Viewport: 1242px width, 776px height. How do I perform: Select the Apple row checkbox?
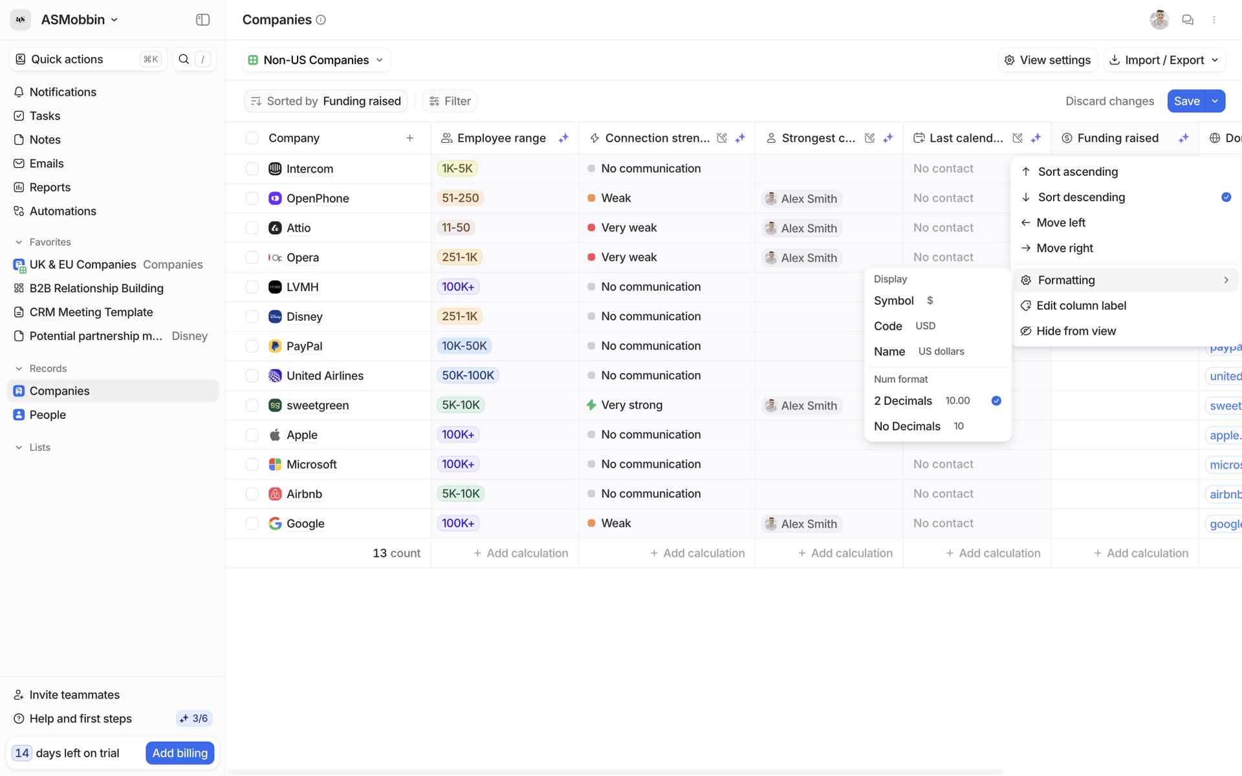coord(252,435)
